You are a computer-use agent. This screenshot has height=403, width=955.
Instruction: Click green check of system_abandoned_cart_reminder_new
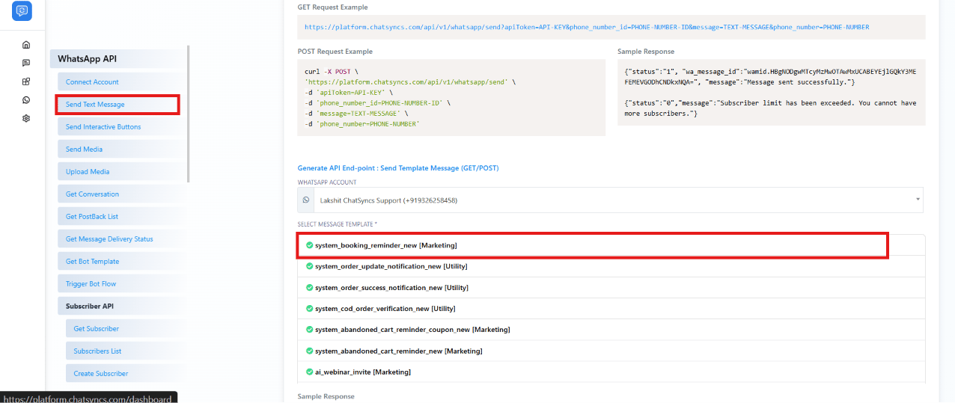309,351
